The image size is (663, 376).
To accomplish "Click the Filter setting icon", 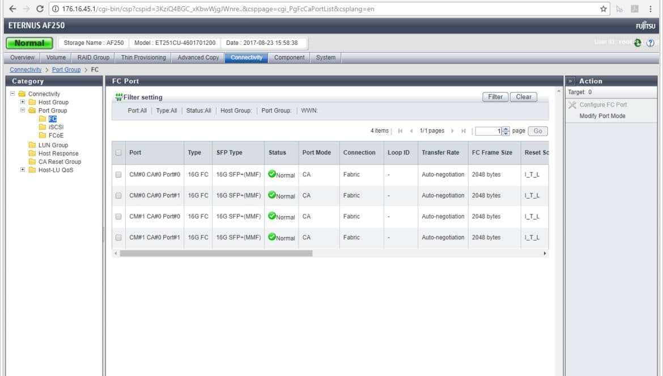I will tap(119, 98).
